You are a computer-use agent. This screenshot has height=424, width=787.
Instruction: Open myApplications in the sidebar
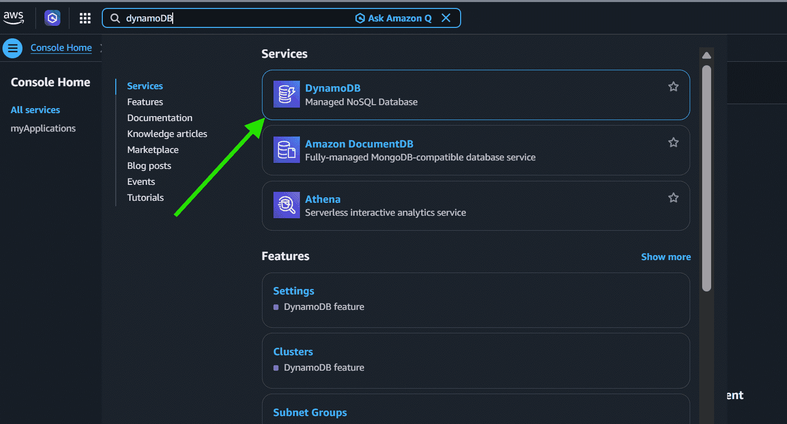coord(43,129)
